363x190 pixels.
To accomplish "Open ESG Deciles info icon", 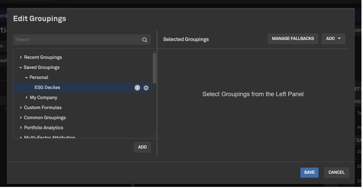I will [137, 88].
